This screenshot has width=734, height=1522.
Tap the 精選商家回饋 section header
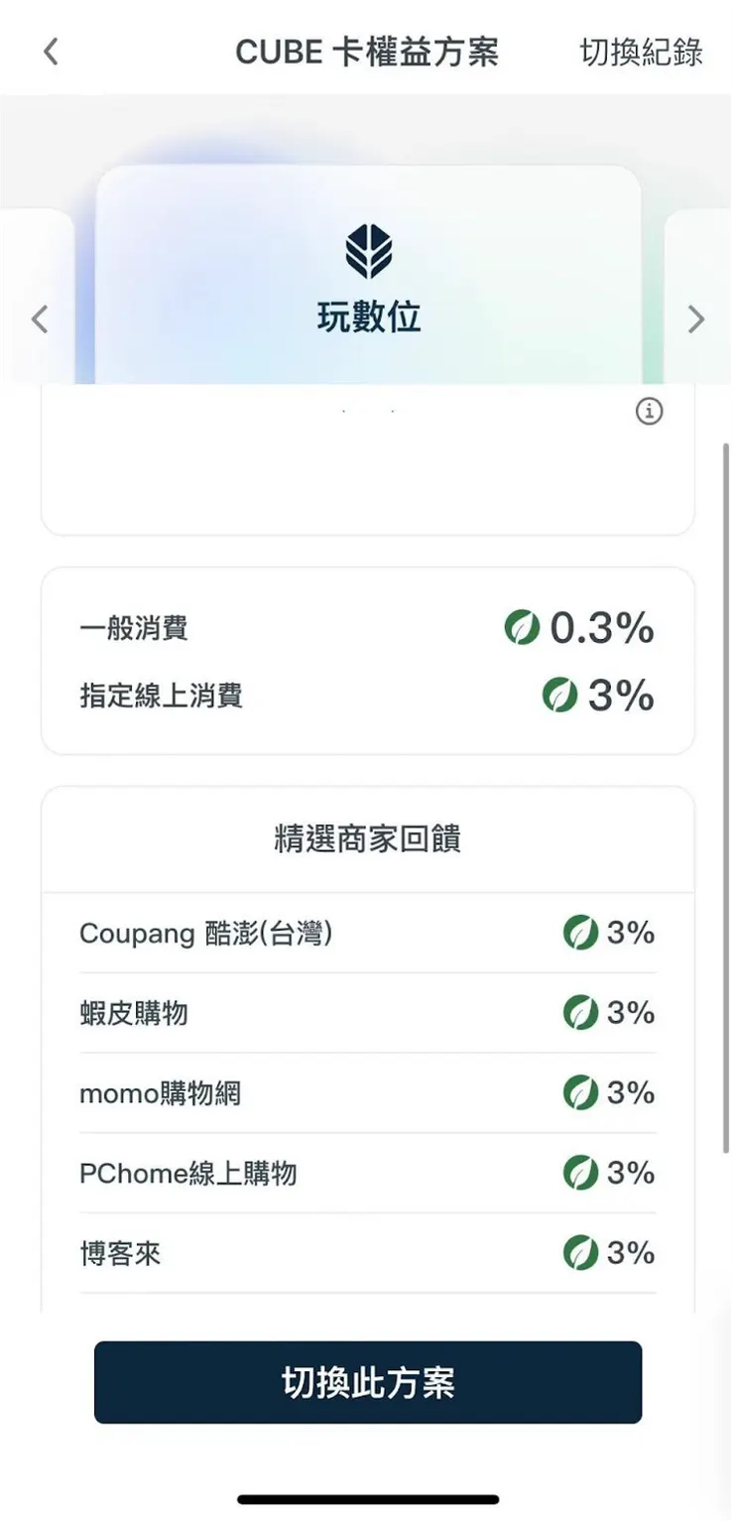click(367, 837)
